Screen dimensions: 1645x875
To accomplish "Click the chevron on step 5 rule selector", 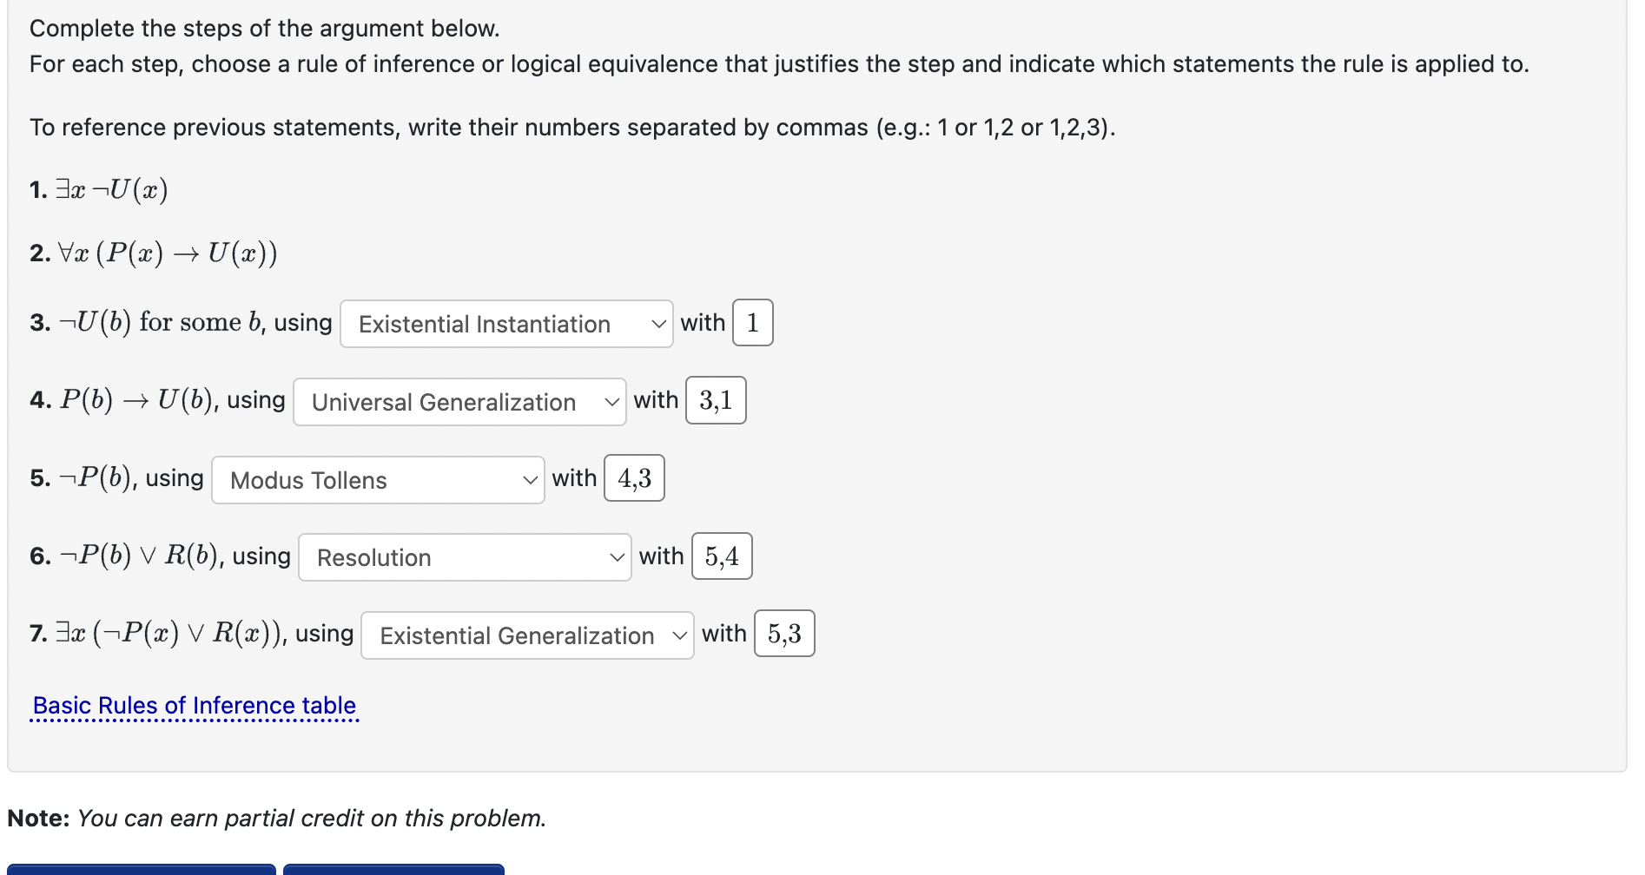I will [530, 480].
